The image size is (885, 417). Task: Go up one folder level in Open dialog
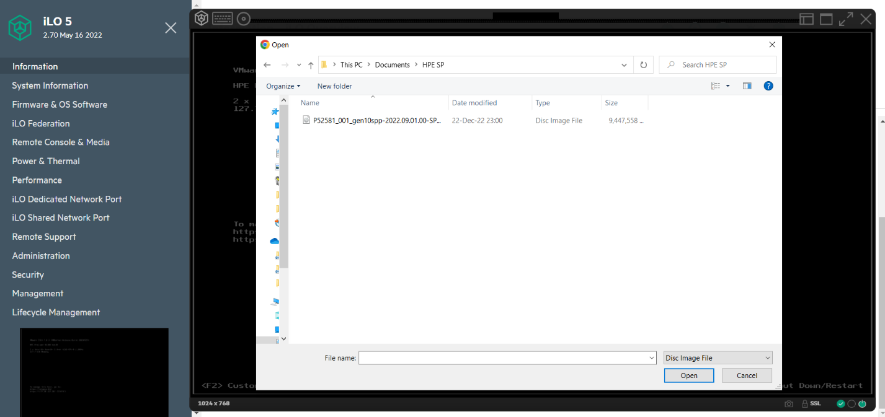tap(311, 65)
